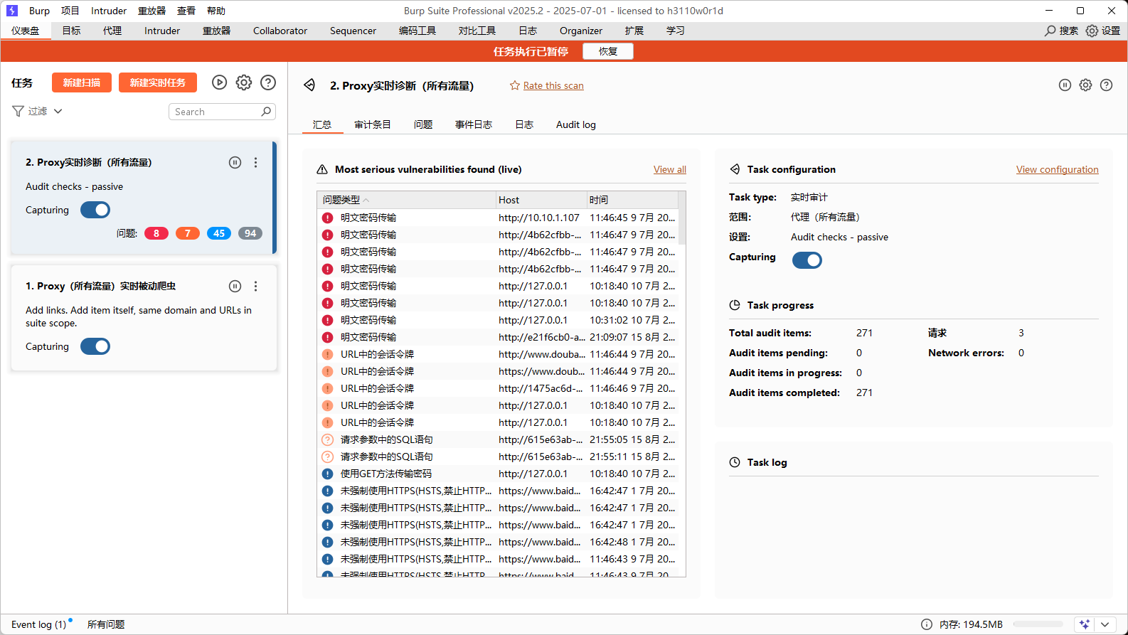Click the AI sparkle icon in status bar
Viewport: 1128px width, 635px height.
click(1084, 624)
